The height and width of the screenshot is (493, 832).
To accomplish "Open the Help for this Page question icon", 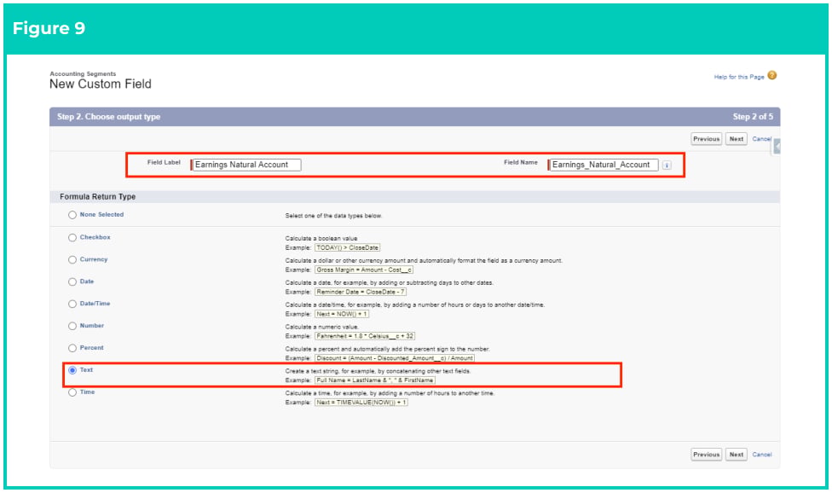I will point(772,75).
